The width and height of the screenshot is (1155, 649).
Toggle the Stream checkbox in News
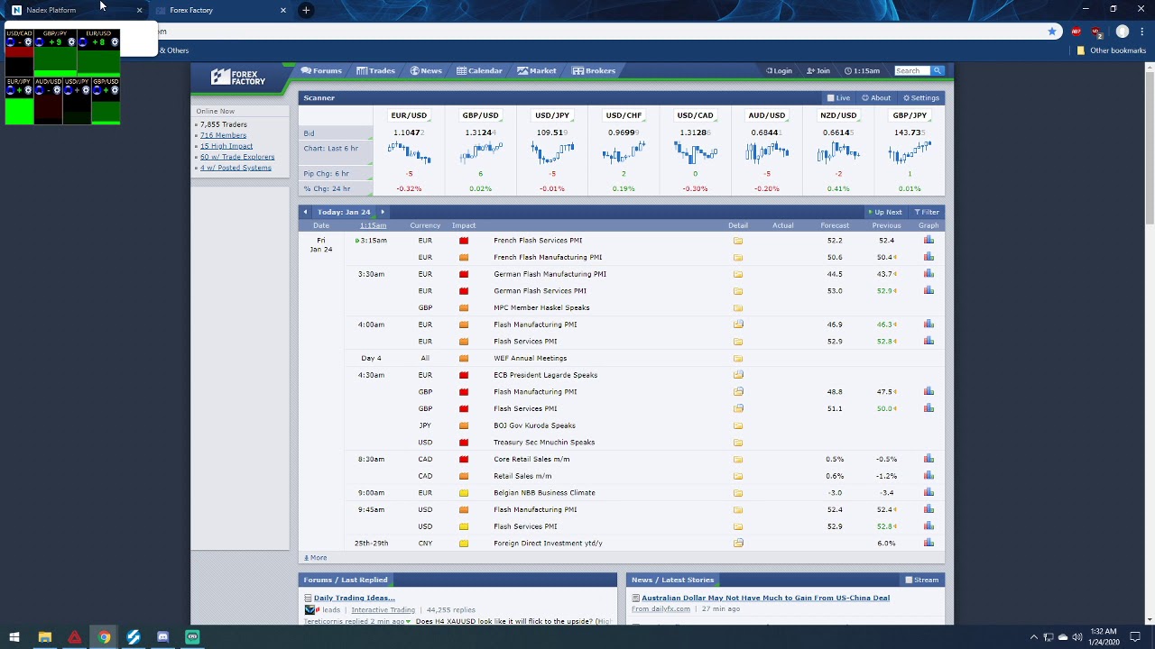pos(909,580)
